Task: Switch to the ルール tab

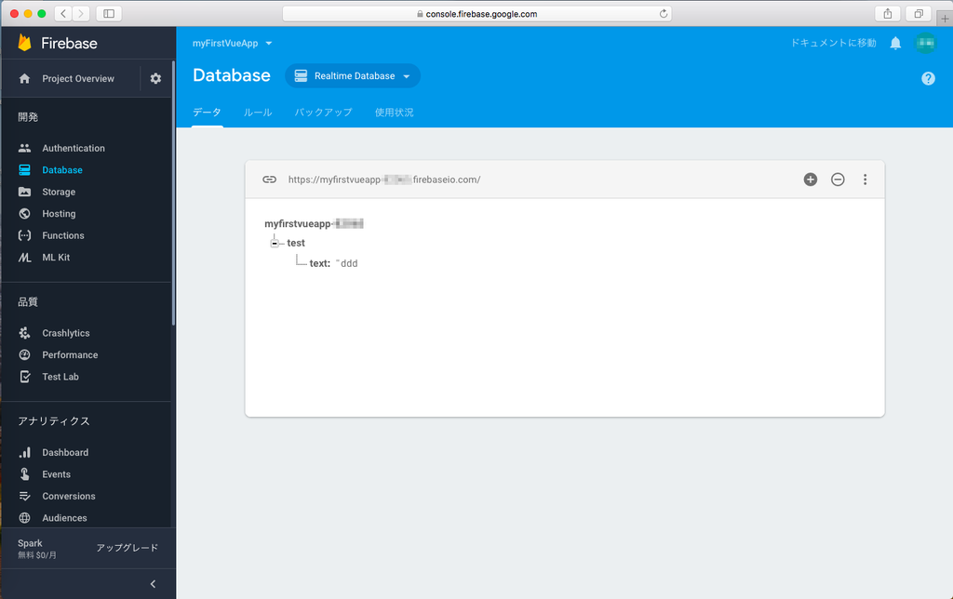Action: (x=258, y=113)
